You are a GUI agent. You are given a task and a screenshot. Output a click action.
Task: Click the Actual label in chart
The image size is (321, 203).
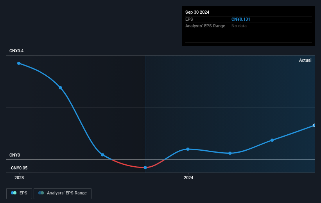(x=305, y=60)
